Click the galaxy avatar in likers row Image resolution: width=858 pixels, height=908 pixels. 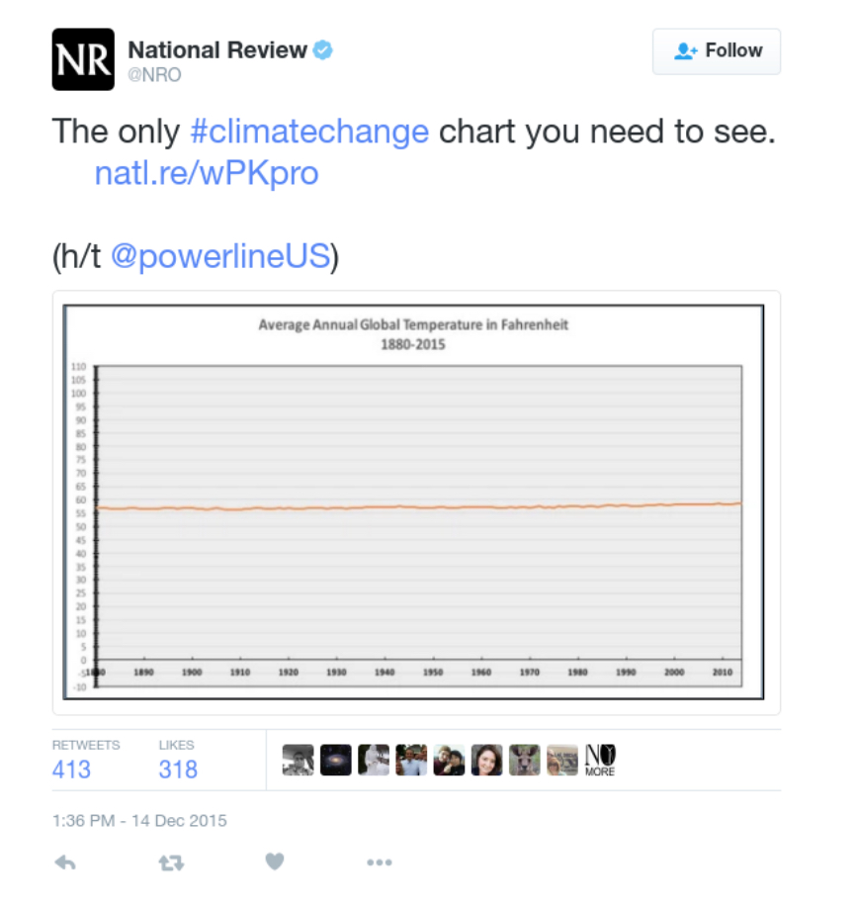[x=336, y=760]
